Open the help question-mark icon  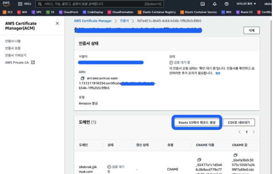226,4
